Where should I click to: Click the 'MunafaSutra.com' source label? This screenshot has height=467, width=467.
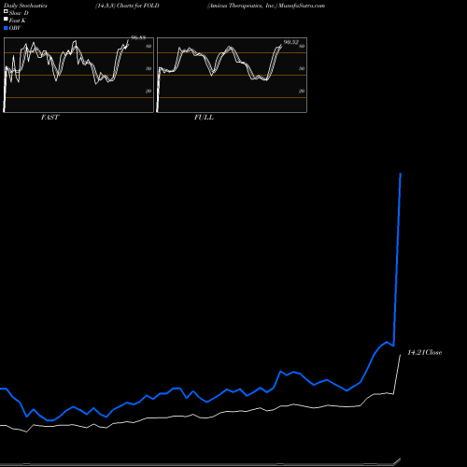(x=302, y=6)
